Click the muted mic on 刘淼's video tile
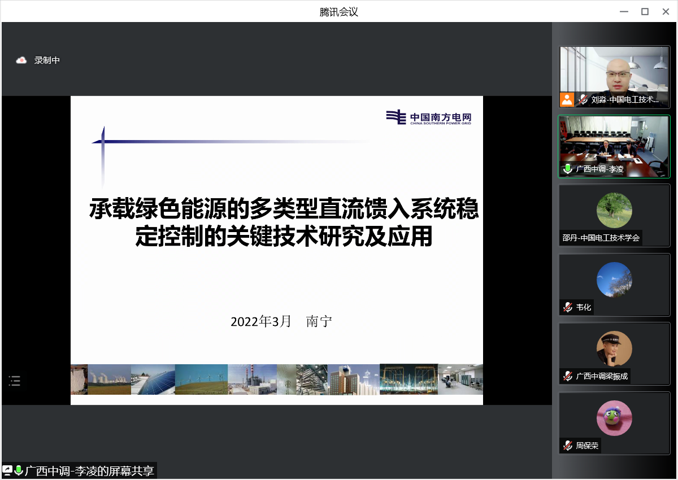Image resolution: width=678 pixels, height=480 pixels. [583, 100]
